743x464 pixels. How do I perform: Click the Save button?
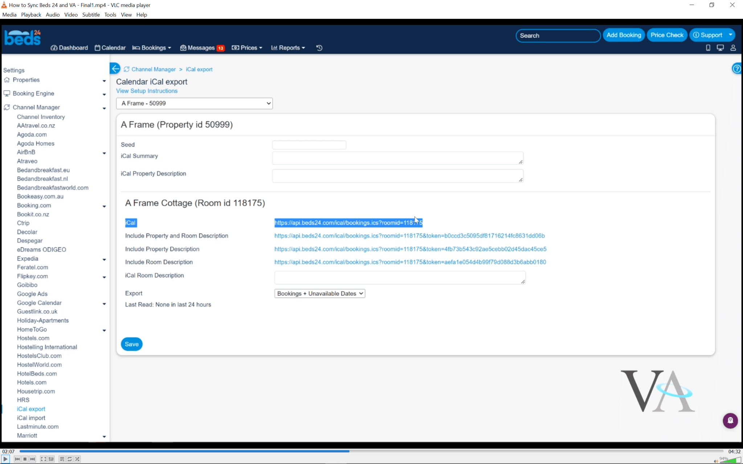(131, 344)
